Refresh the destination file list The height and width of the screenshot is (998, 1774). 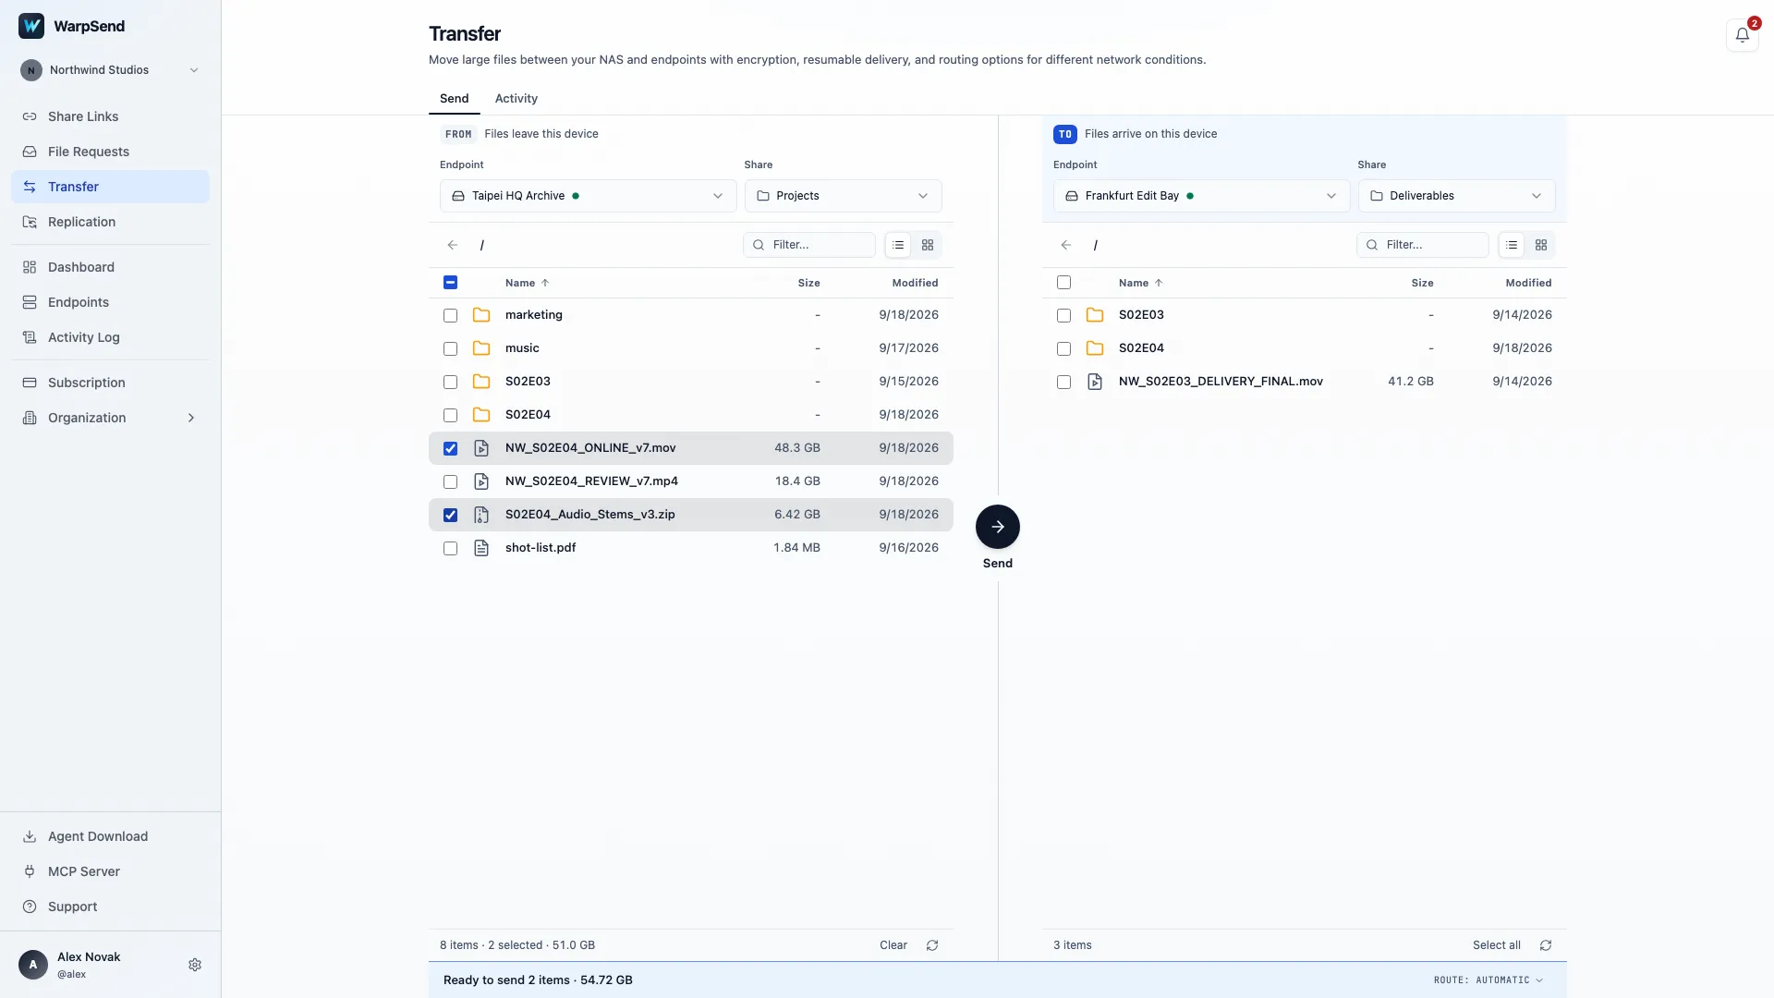(x=1546, y=945)
